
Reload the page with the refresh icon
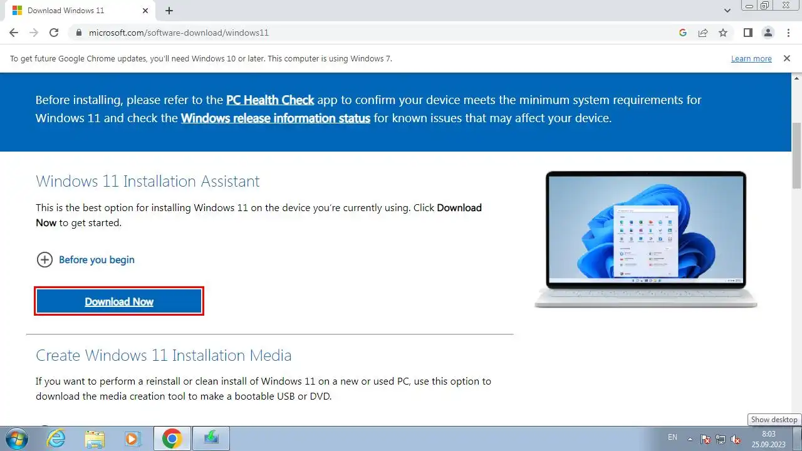point(54,33)
